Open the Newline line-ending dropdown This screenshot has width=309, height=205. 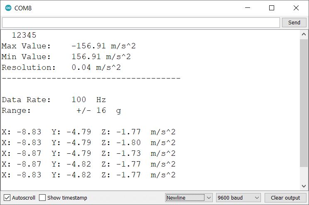click(189, 198)
